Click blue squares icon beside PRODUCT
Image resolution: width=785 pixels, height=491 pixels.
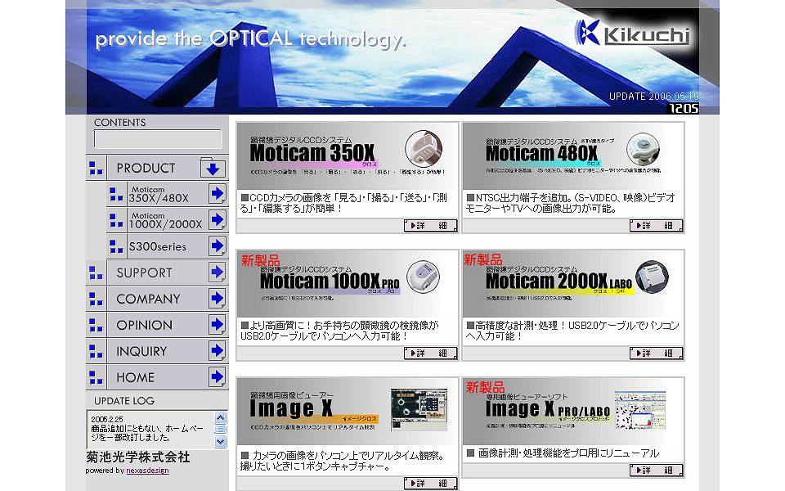(96, 168)
